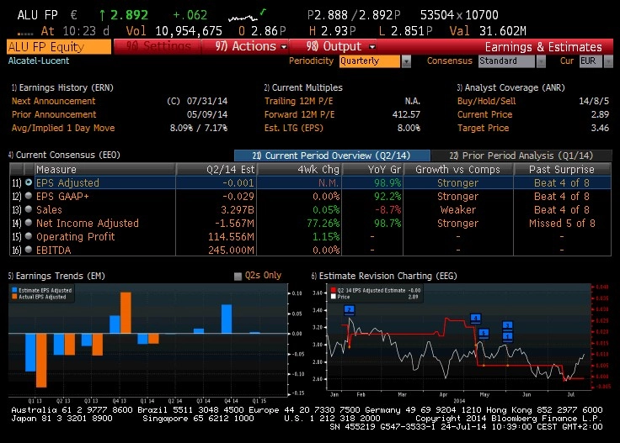Click the Growth vs Comps column header
This screenshot has width=620, height=443.
458,169
